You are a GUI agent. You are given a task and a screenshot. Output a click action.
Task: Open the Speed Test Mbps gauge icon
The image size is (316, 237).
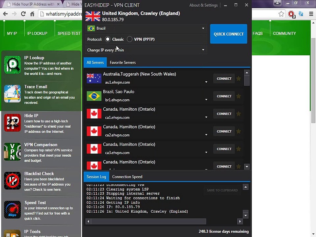pyautogui.click(x=12, y=210)
